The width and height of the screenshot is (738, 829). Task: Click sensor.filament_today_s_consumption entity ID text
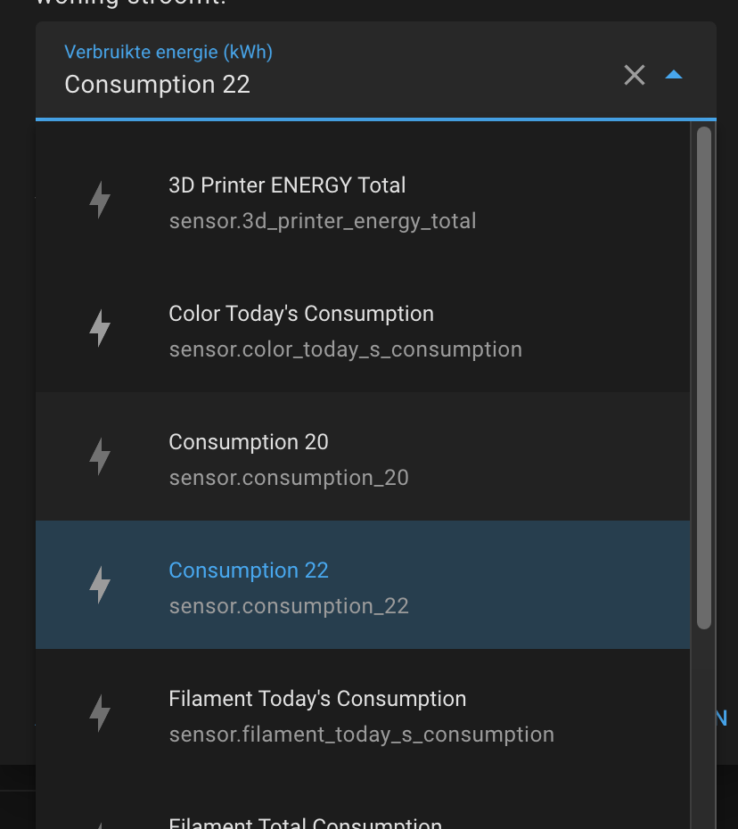tap(362, 735)
